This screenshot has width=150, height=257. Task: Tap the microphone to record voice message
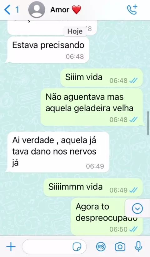point(138,246)
